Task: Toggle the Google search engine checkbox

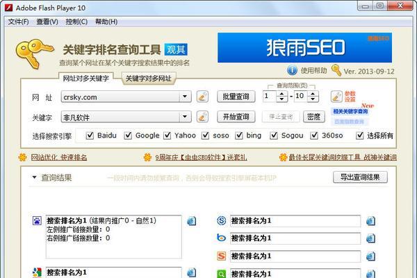Action: (128, 136)
